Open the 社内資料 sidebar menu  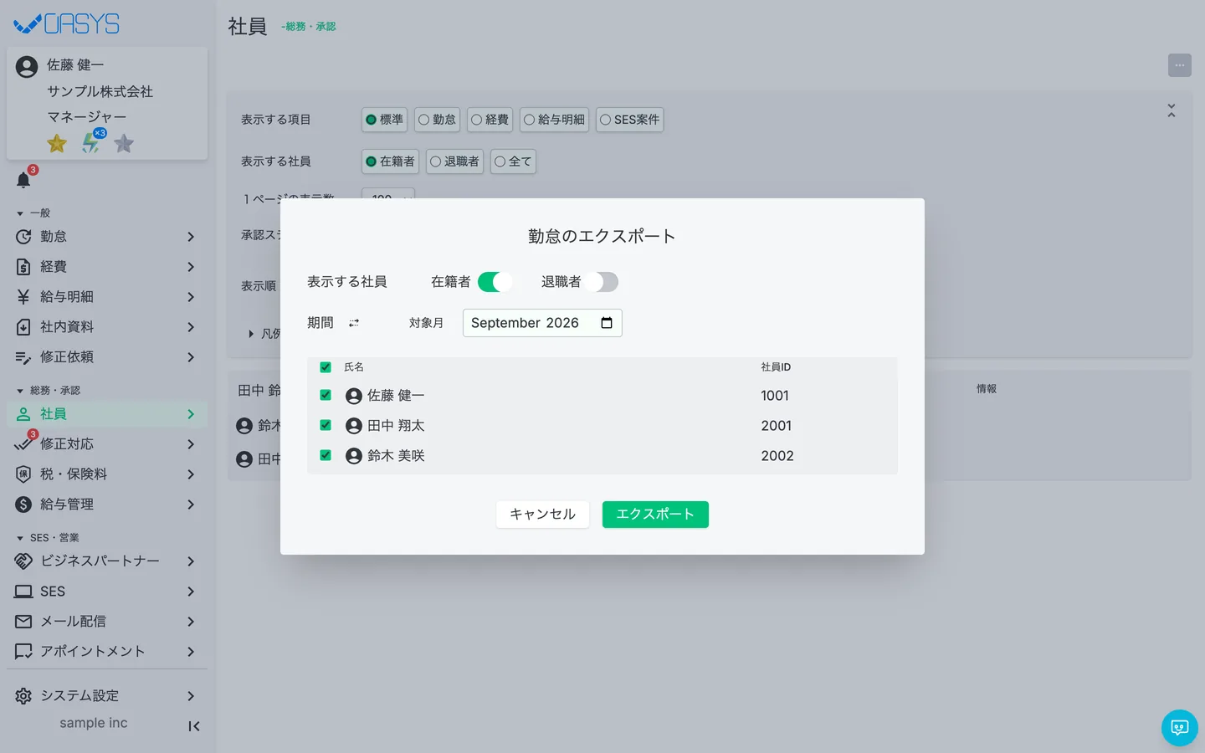[107, 327]
